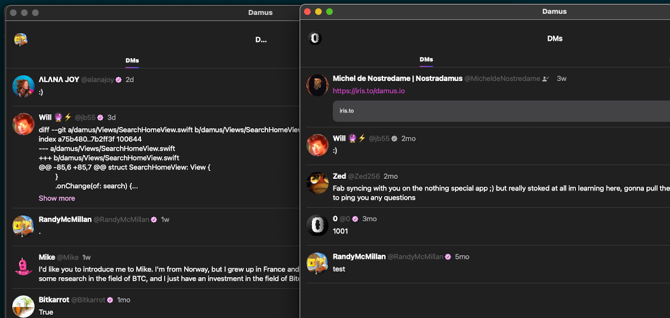The image size is (670, 318).
Task: Open Zed's 'Fab syncing with you' message
Action: 501,193
